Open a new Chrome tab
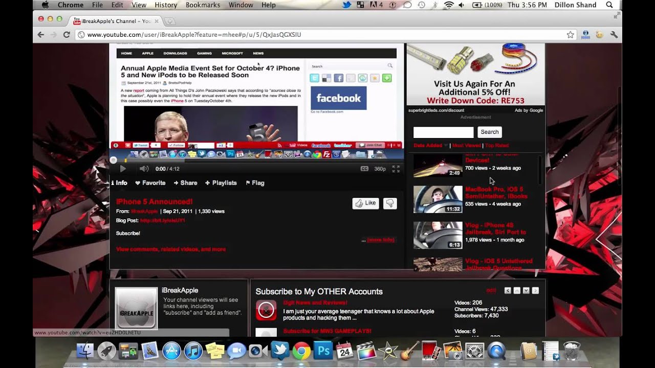 pyautogui.click(x=169, y=21)
